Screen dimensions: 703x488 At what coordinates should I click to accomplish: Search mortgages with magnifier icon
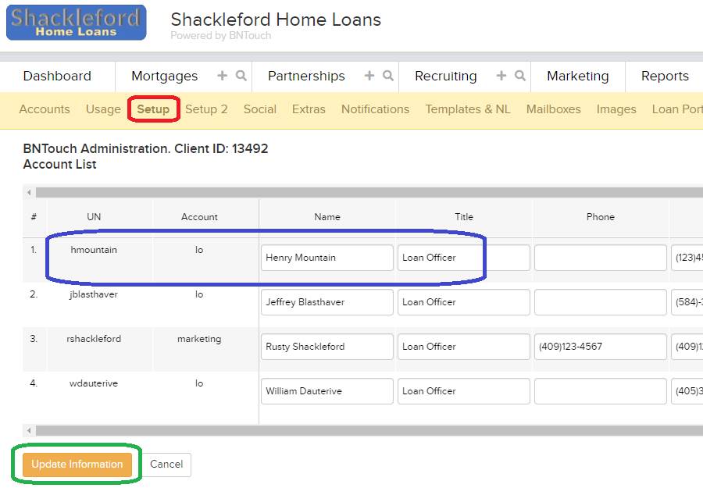241,75
